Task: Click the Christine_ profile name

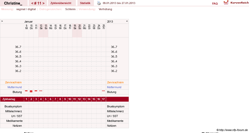Action: point(13,3)
